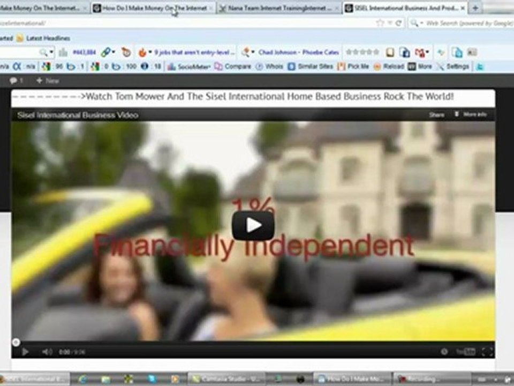The height and width of the screenshot is (386, 514).
Task: Rate this site using the star rating
Action: (x=362, y=52)
